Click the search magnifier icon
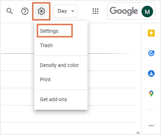 coord(9,11)
